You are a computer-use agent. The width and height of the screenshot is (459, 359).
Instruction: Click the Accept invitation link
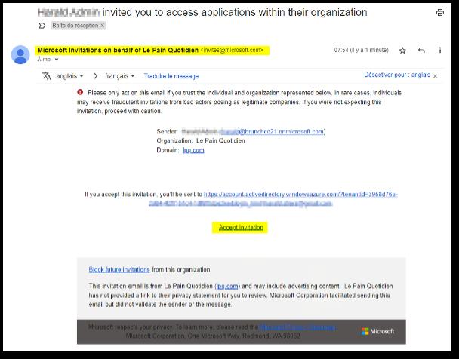pos(241,227)
